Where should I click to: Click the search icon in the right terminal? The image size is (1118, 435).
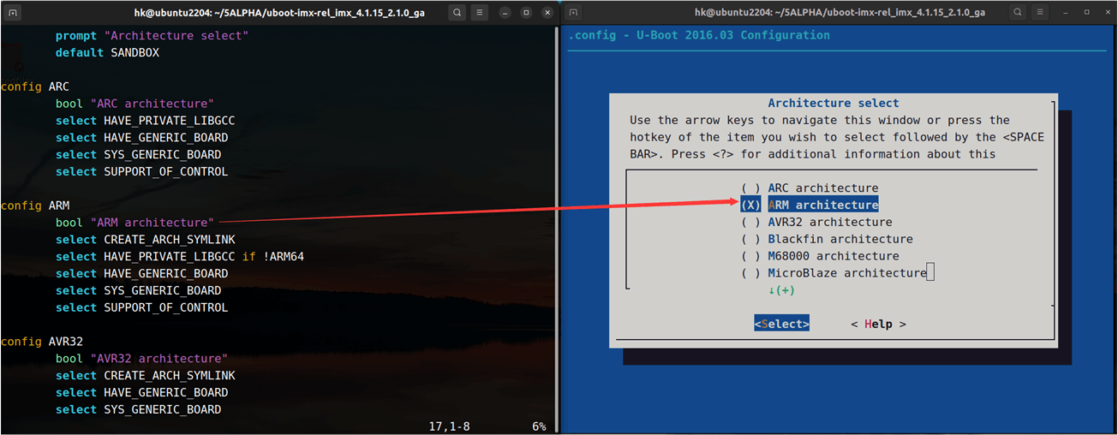click(1017, 13)
